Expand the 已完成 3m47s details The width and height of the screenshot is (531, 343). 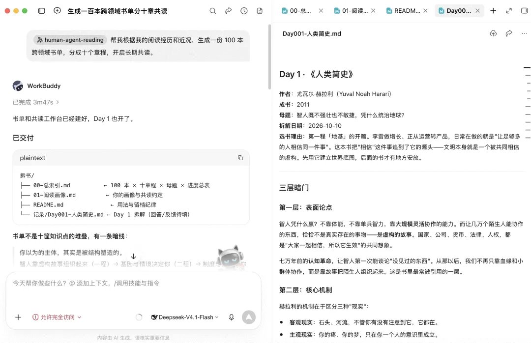coord(36,102)
